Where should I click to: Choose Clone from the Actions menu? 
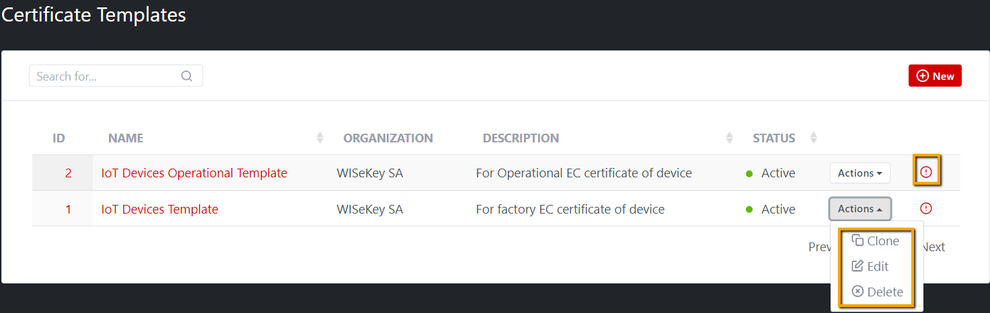tap(876, 241)
